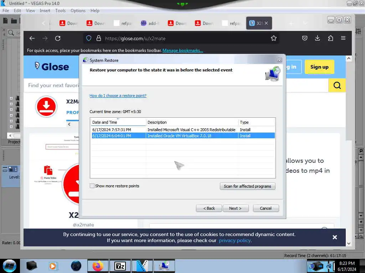Viewport: 365px width, 273px height.
Task: Click Scan for affected programs
Action: pos(247,186)
